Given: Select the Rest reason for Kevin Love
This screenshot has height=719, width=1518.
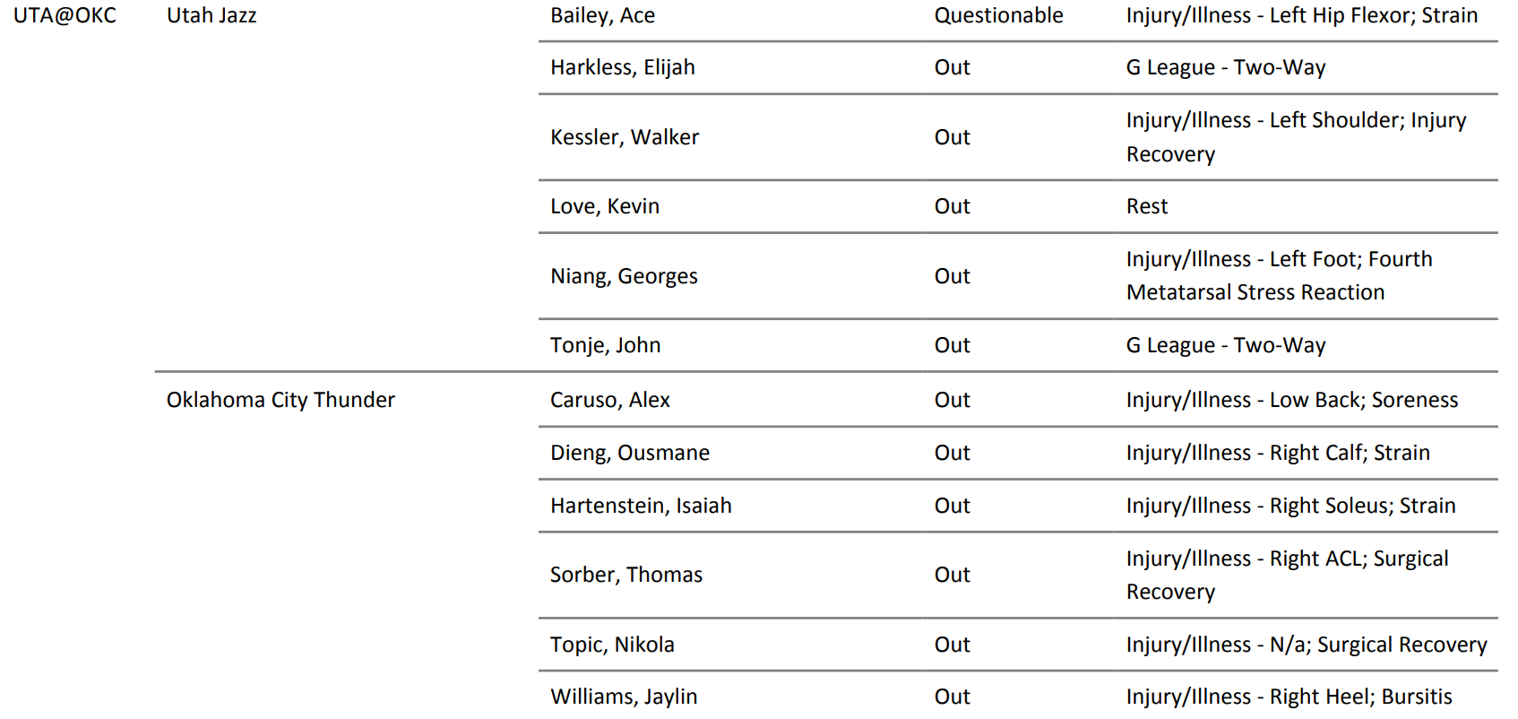Looking at the screenshot, I should coord(1147,206).
